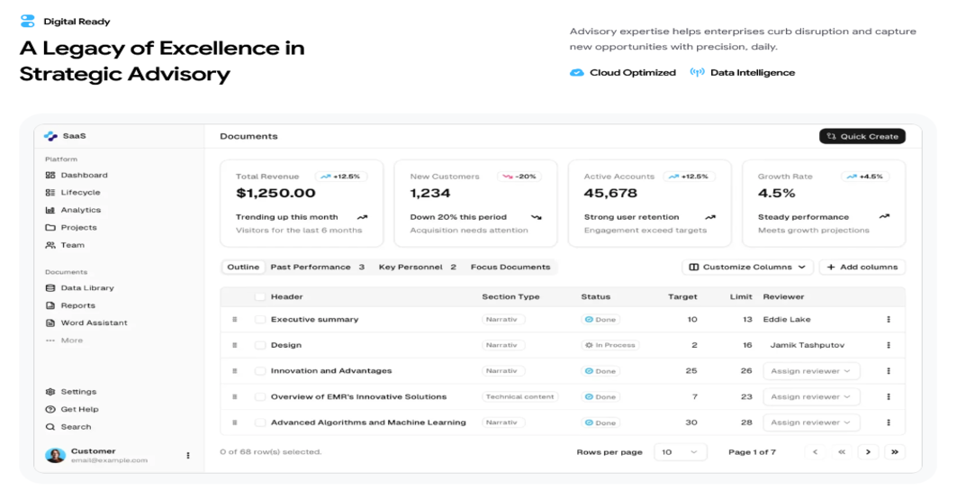
Task: Click the three-dot menu for Executive summary row
Action: coord(888,320)
